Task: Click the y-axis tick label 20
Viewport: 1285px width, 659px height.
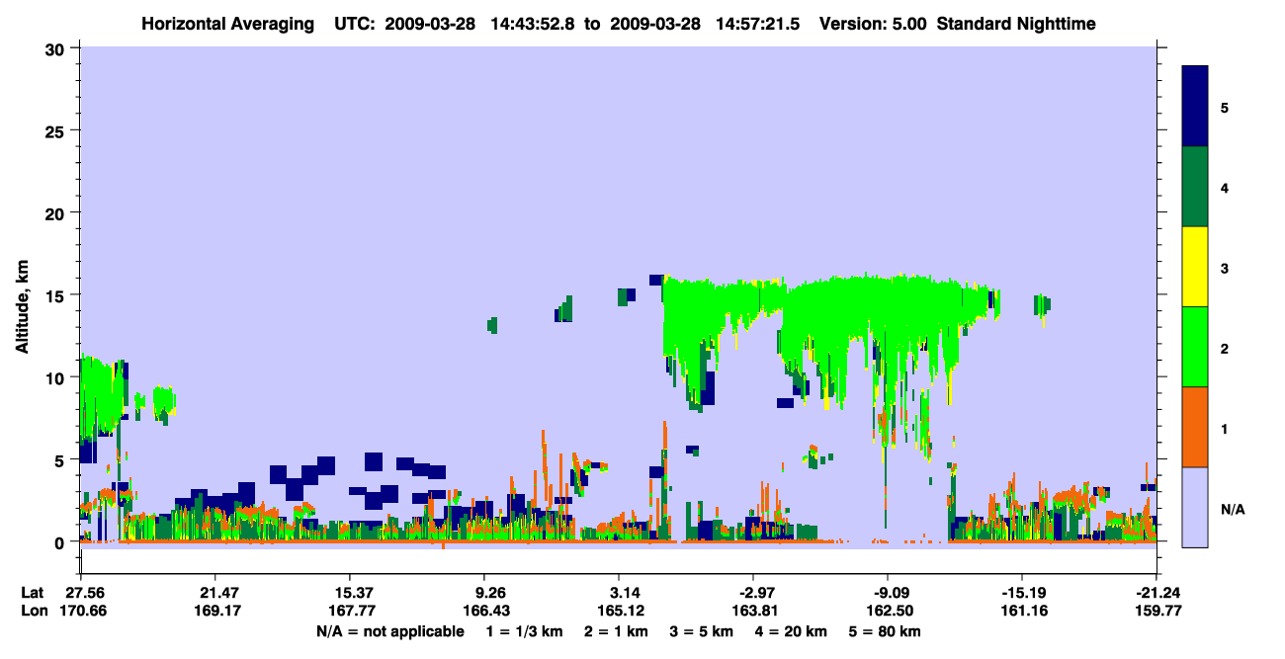Action: tap(57, 213)
